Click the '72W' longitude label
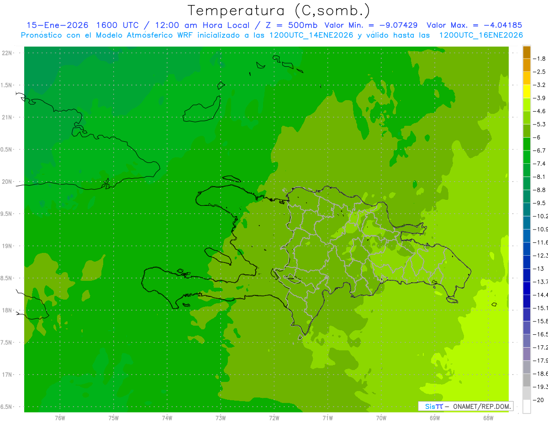This screenshot has width=548, height=424. pyautogui.click(x=274, y=418)
